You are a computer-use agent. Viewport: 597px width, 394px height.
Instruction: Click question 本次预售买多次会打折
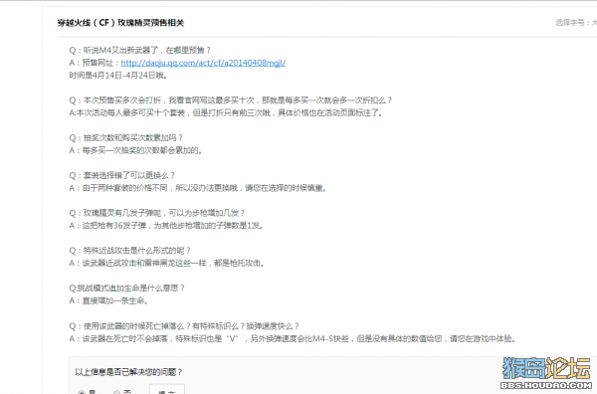231,100
